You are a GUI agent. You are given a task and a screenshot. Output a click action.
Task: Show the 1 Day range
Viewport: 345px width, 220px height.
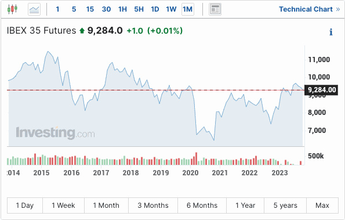(x=25, y=205)
